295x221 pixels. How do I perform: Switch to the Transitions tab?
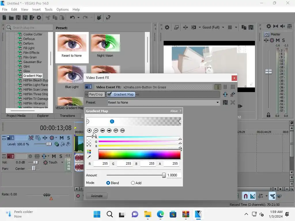tap(67, 116)
